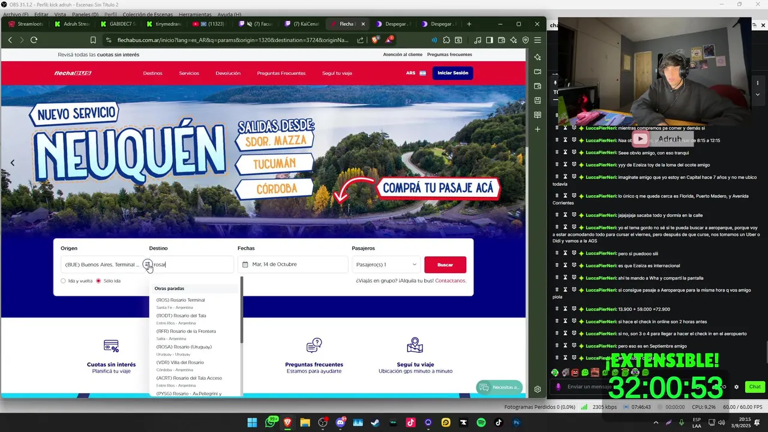
Task: Open the Brave Talk camera icon in the sidebar
Action: [x=538, y=71]
